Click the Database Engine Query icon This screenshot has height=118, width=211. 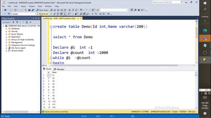click(x=51, y=10)
